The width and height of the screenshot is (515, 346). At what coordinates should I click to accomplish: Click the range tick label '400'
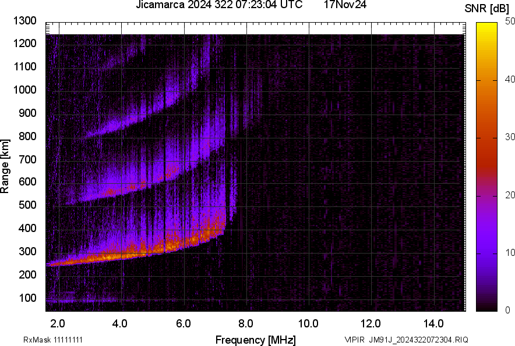tap(27, 228)
